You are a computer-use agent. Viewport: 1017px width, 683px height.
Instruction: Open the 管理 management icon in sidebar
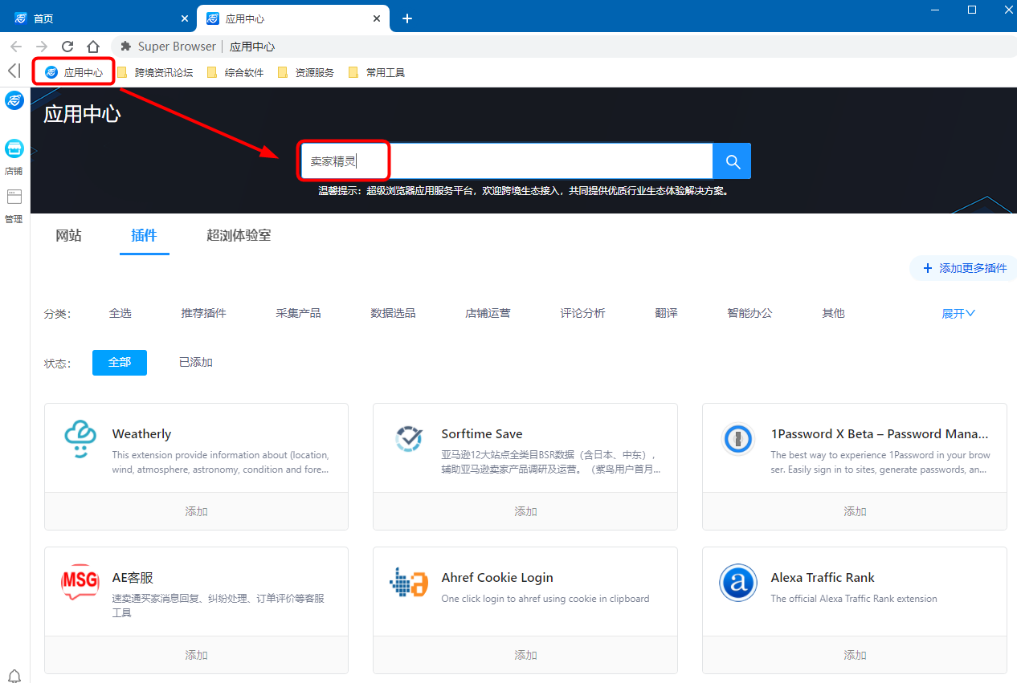[x=14, y=197]
